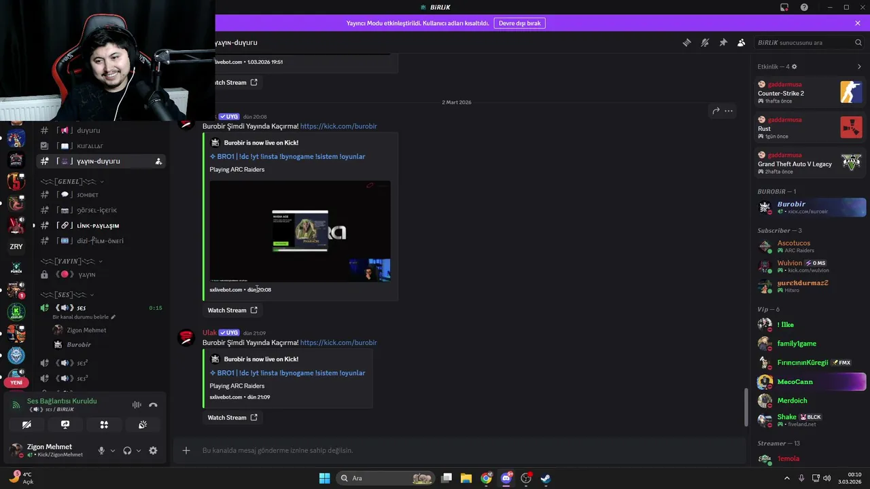Viewport: 870px width, 489px height.
Task: Toggle camera on in voice panel
Action: coord(27,424)
